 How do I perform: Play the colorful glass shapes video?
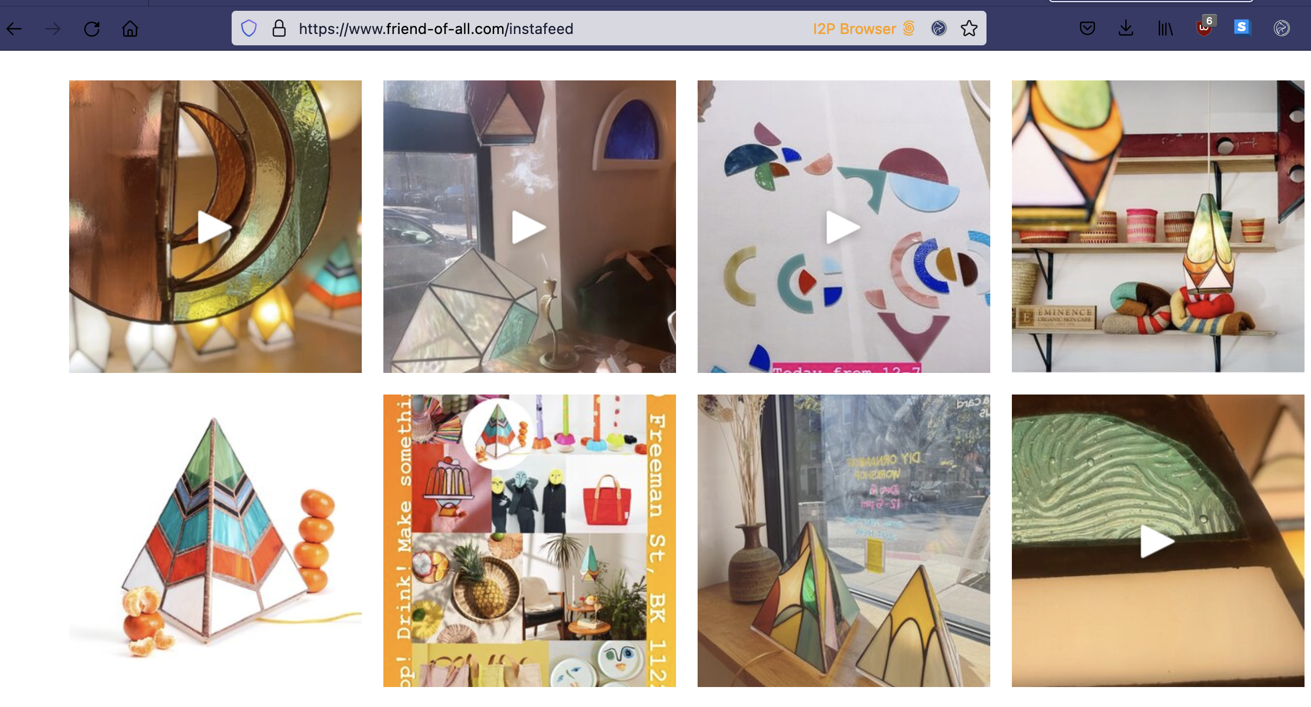pyautogui.click(x=843, y=227)
